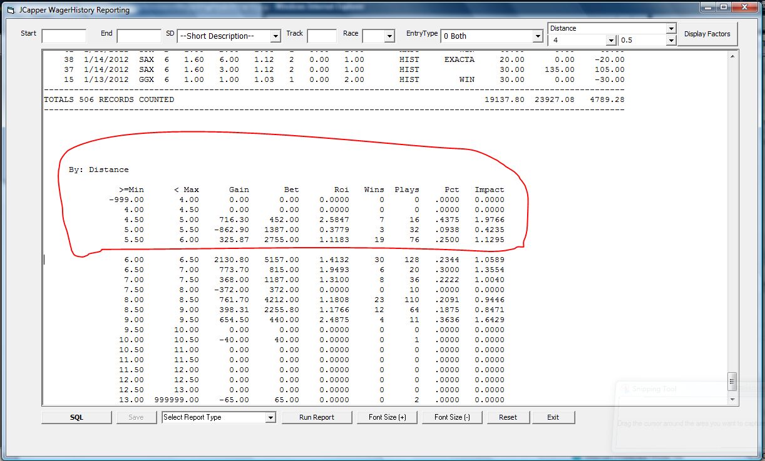Viewport: 765px width, 461px height.
Task: Click the JCapper title bar app icon
Action: click(10, 10)
